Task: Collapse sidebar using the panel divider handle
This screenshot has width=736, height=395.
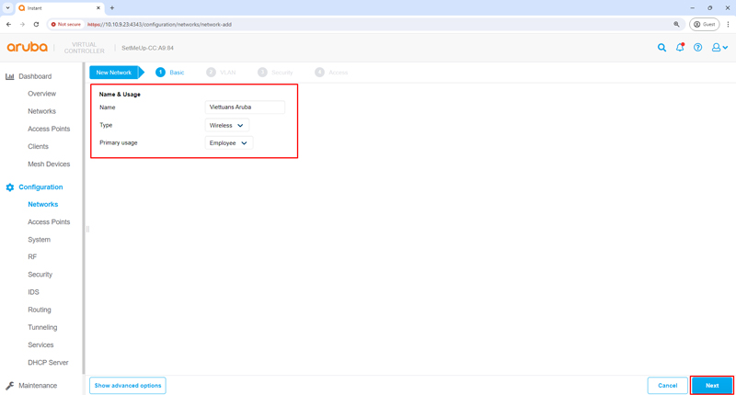Action: tap(87, 229)
